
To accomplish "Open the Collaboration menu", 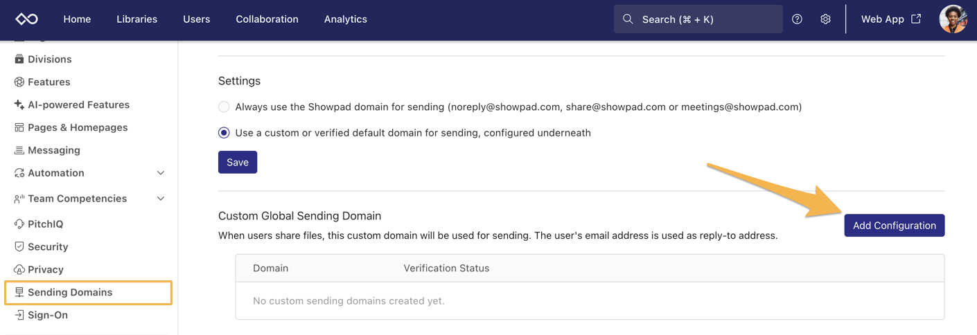I will pos(267,19).
